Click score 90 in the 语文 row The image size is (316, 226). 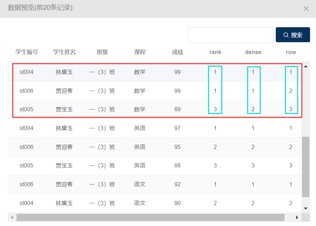[x=177, y=203]
